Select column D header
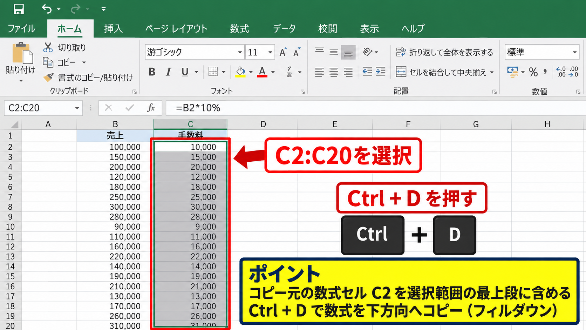The height and width of the screenshot is (330, 586). 263,124
